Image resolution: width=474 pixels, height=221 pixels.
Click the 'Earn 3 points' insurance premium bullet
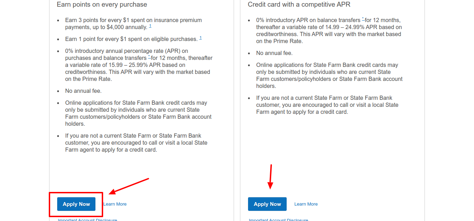134,24
